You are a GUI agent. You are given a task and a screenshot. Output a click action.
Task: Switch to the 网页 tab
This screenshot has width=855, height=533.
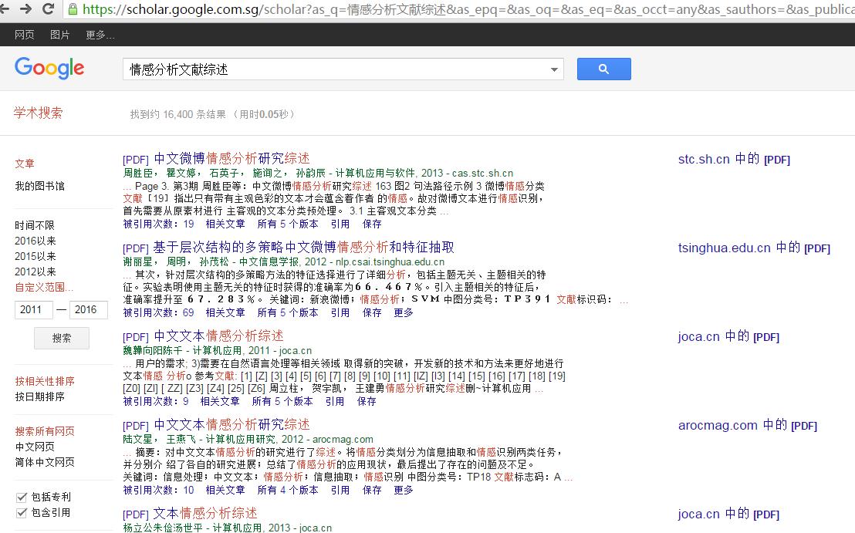coord(24,35)
